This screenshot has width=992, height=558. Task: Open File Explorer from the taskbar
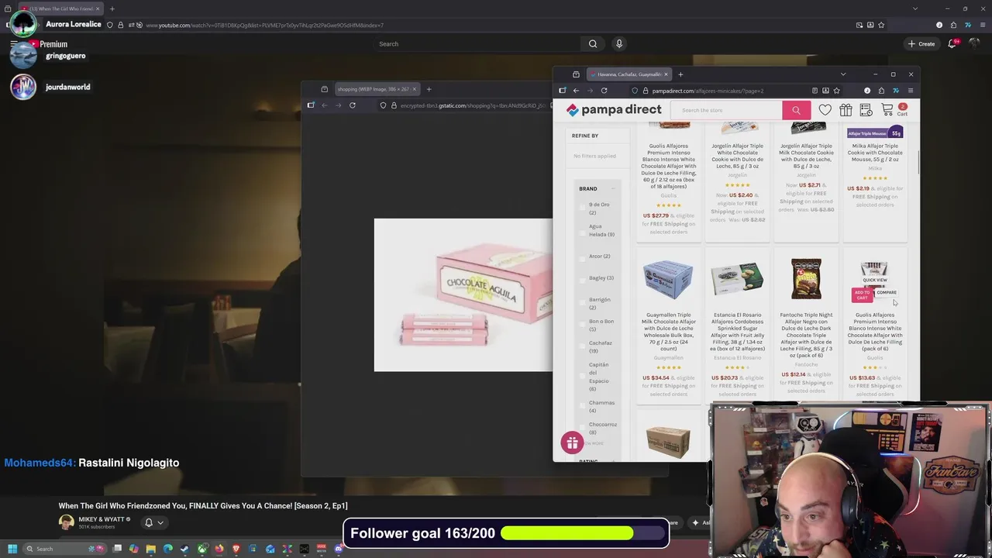click(x=151, y=549)
